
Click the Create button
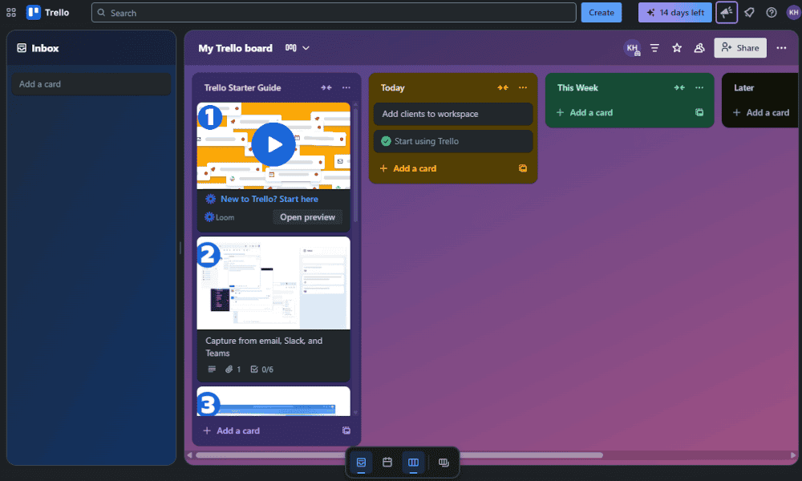click(x=601, y=13)
